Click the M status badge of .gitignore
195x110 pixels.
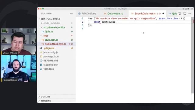(72, 48)
